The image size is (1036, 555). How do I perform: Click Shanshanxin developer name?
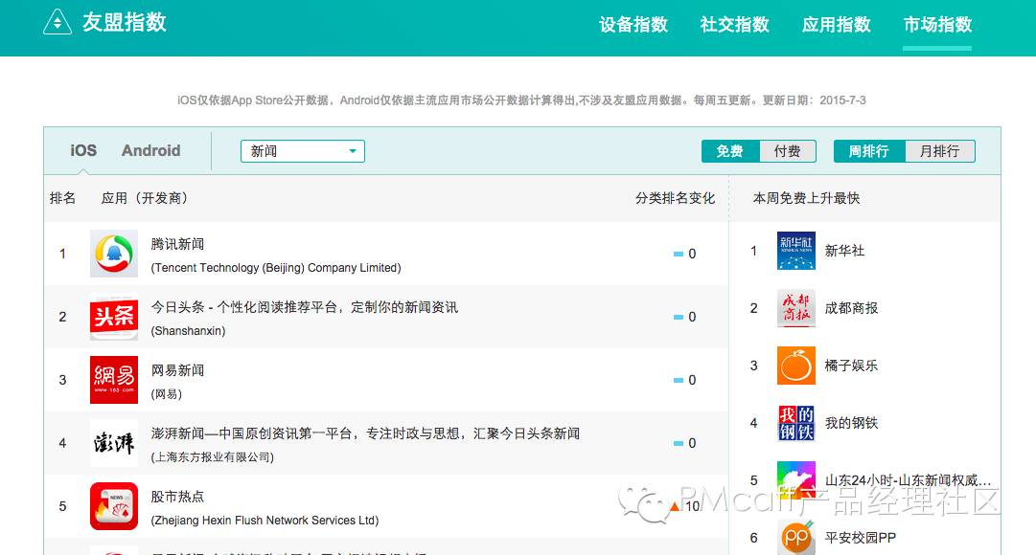(188, 331)
